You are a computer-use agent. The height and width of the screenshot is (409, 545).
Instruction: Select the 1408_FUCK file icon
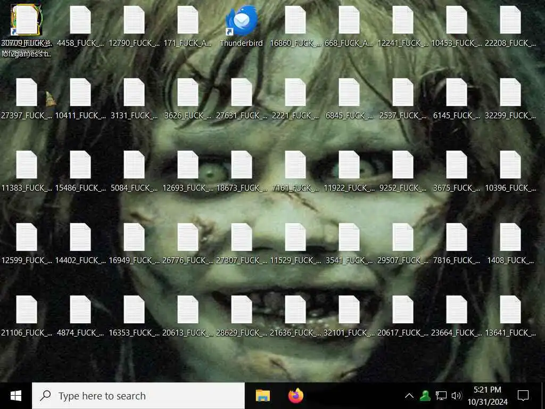pos(510,237)
